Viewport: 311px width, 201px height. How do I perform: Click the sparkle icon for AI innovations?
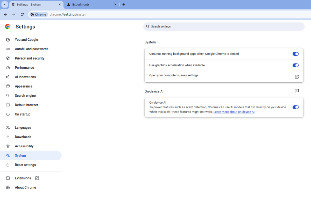pos(8,77)
